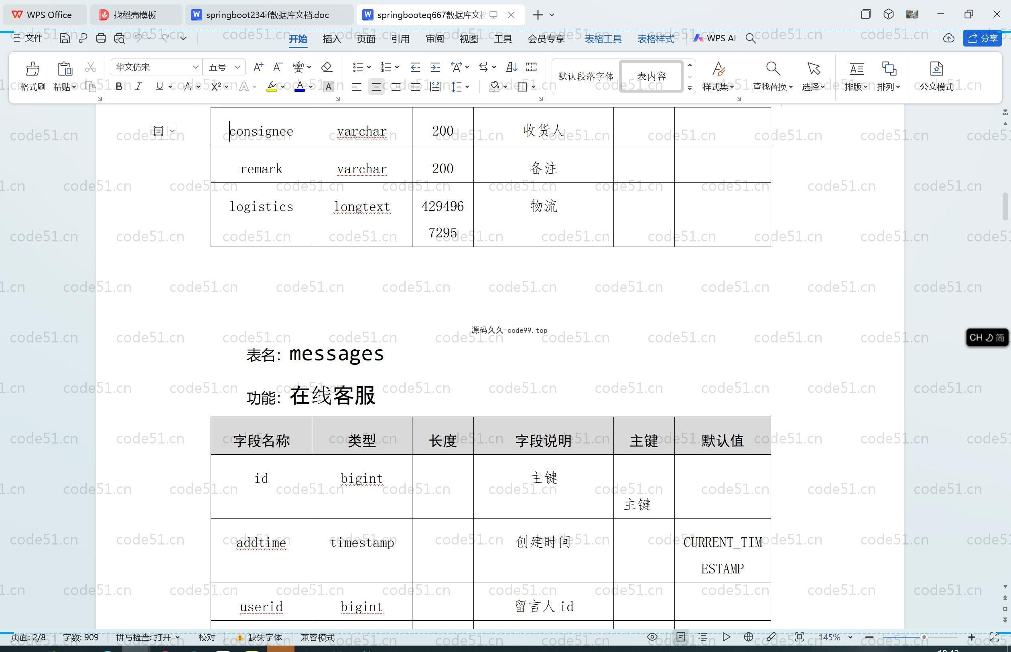Toggle align right
Screen dimensions: 1011x652
point(396,87)
